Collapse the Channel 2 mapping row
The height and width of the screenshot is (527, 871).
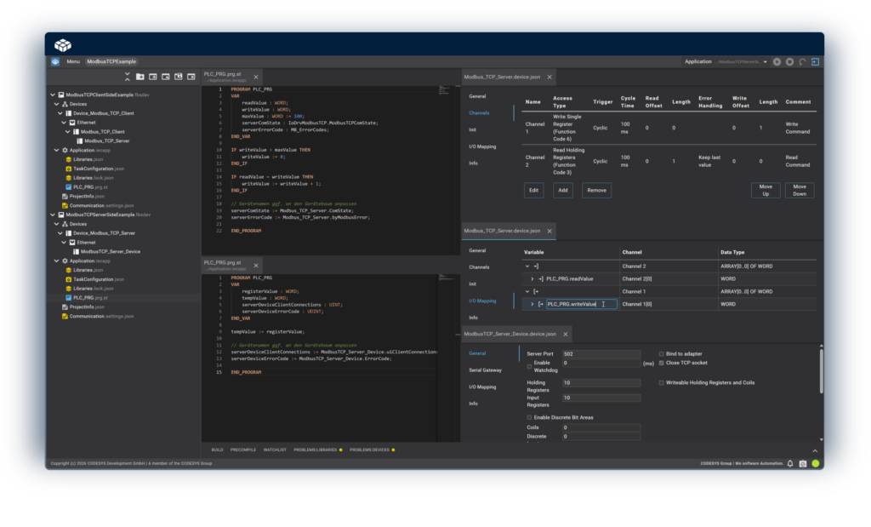pos(527,266)
